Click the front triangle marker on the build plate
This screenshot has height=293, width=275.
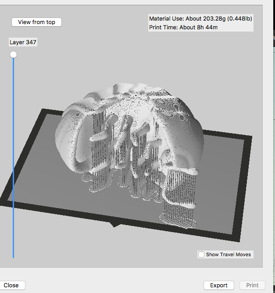115,225
